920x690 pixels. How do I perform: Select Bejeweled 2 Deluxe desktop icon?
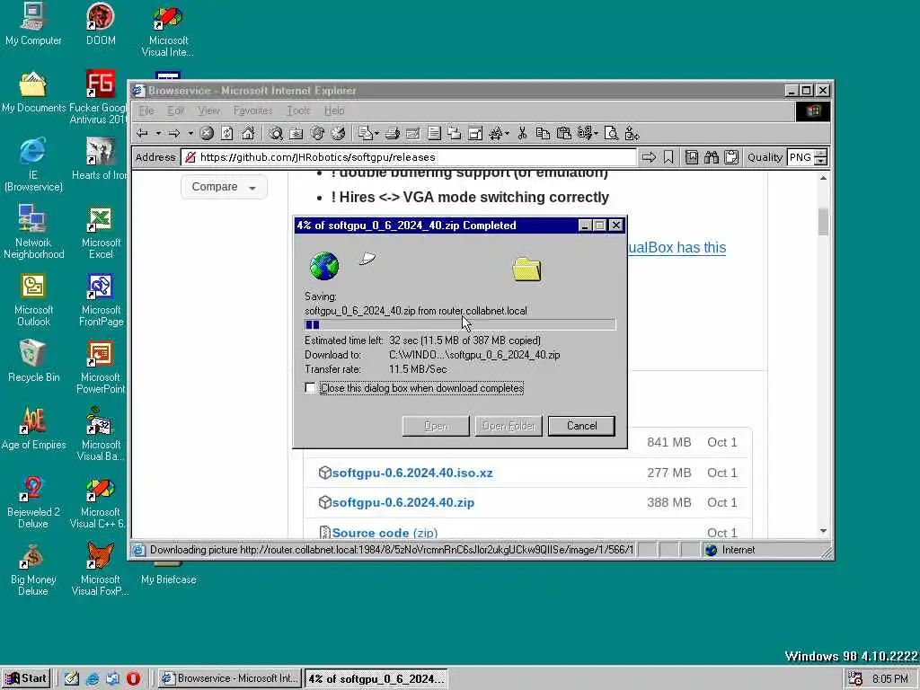click(x=33, y=502)
